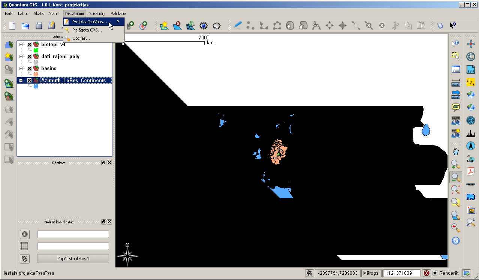Select the Capture Line tool
Viewport: 479px width, 280px height.
coord(264,25)
